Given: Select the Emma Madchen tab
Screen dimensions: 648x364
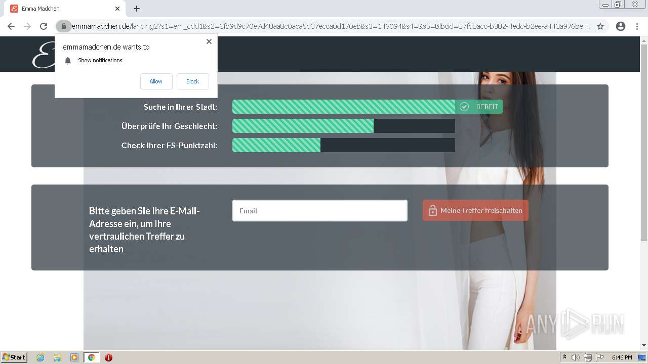Looking at the screenshot, I should tap(65, 9).
